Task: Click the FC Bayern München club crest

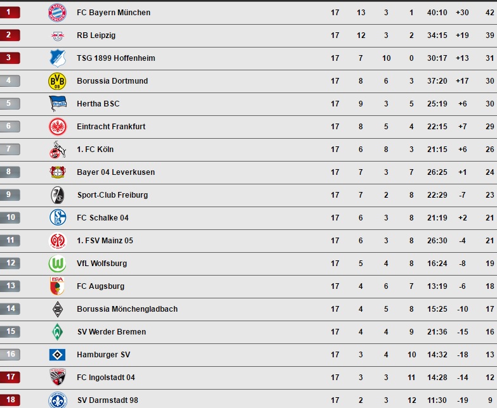Action: click(57, 13)
